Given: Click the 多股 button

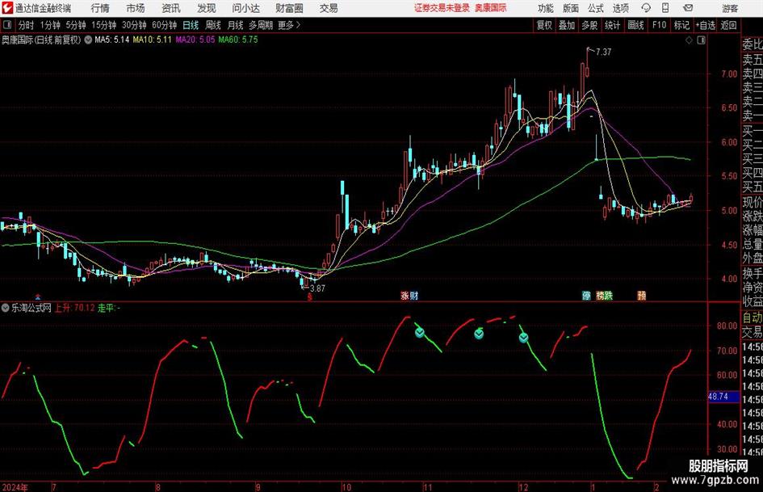Looking at the screenshot, I should pyautogui.click(x=589, y=25).
